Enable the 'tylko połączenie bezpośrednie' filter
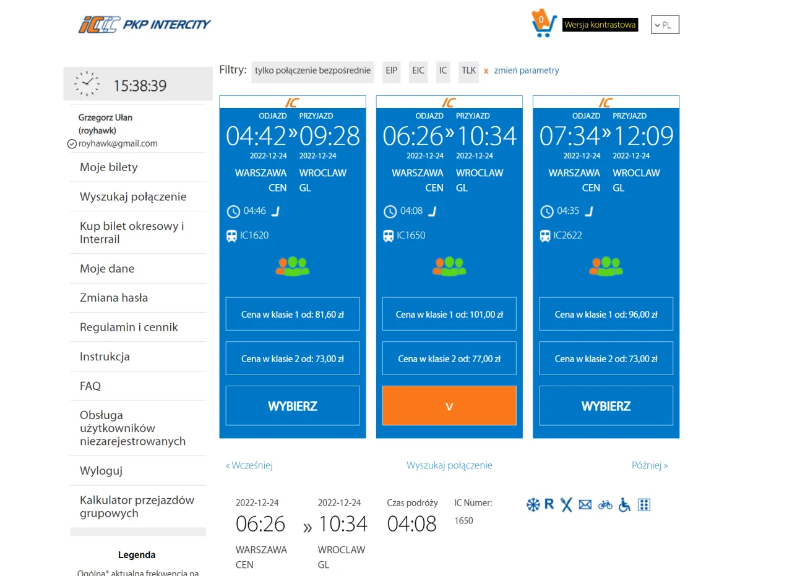 (312, 71)
